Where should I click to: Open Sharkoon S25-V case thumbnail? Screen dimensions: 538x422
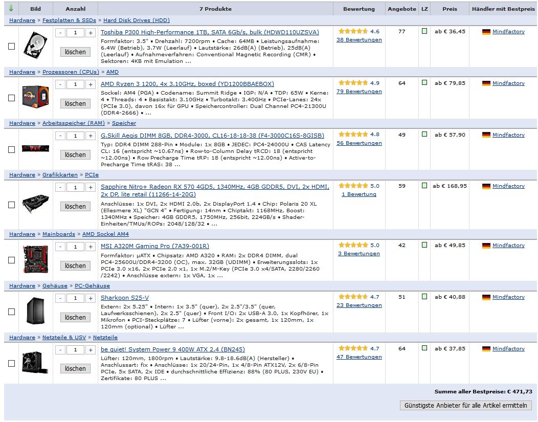point(35,311)
